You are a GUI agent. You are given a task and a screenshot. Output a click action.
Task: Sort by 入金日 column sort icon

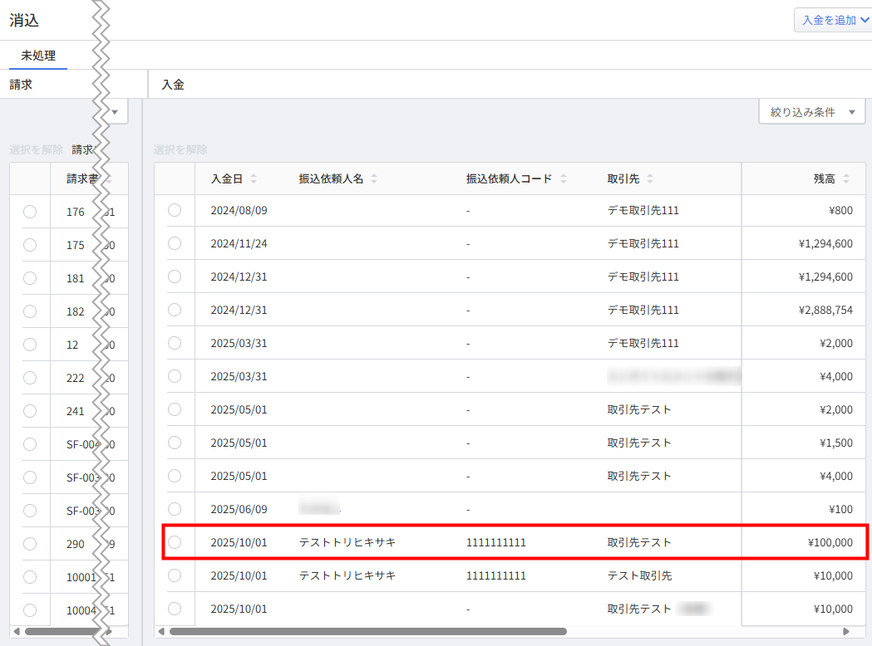click(x=254, y=179)
